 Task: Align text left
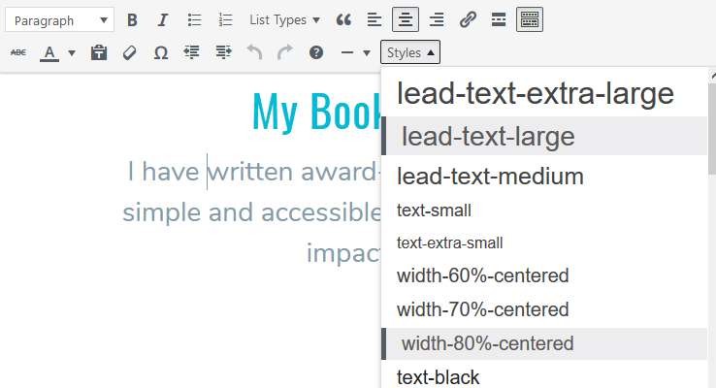(374, 20)
